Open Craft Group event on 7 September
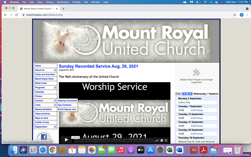The height and width of the screenshot is (157, 251). click(x=197, y=110)
